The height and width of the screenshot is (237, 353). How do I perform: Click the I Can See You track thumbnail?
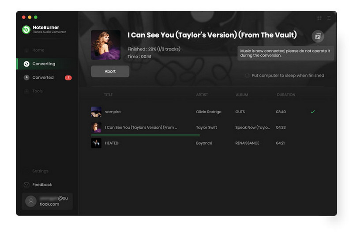click(x=96, y=127)
